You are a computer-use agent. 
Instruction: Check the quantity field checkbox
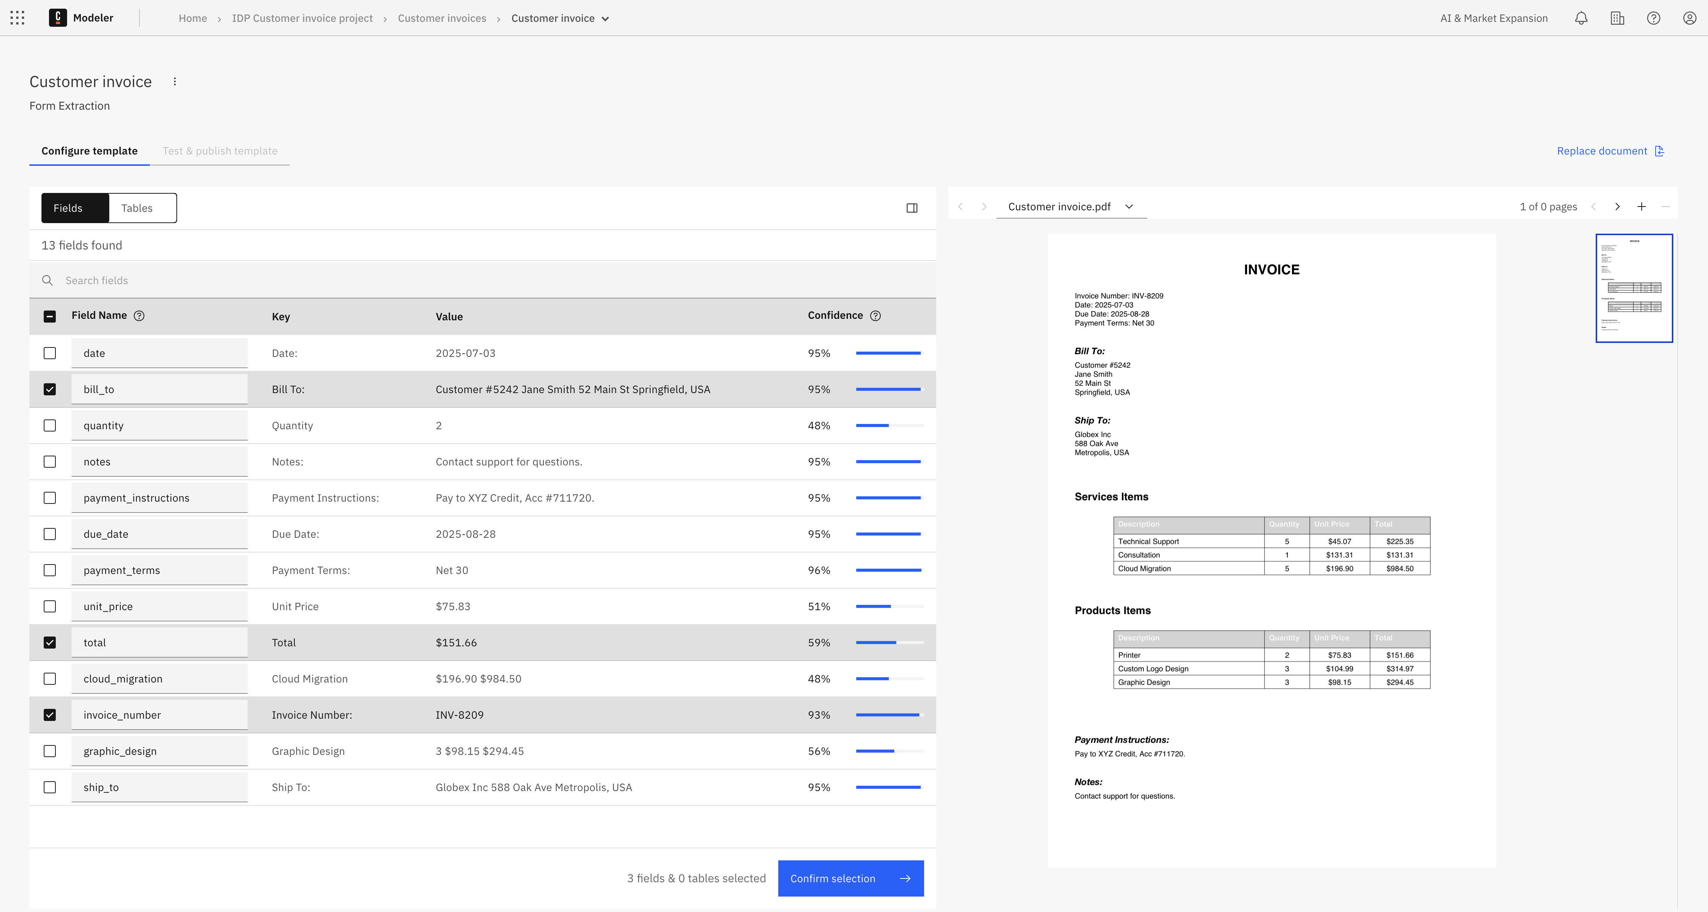50,425
